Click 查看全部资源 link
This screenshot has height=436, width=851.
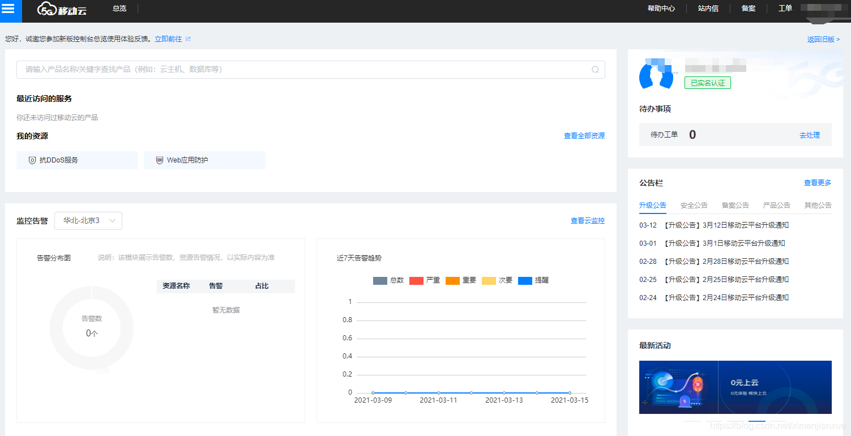point(584,136)
